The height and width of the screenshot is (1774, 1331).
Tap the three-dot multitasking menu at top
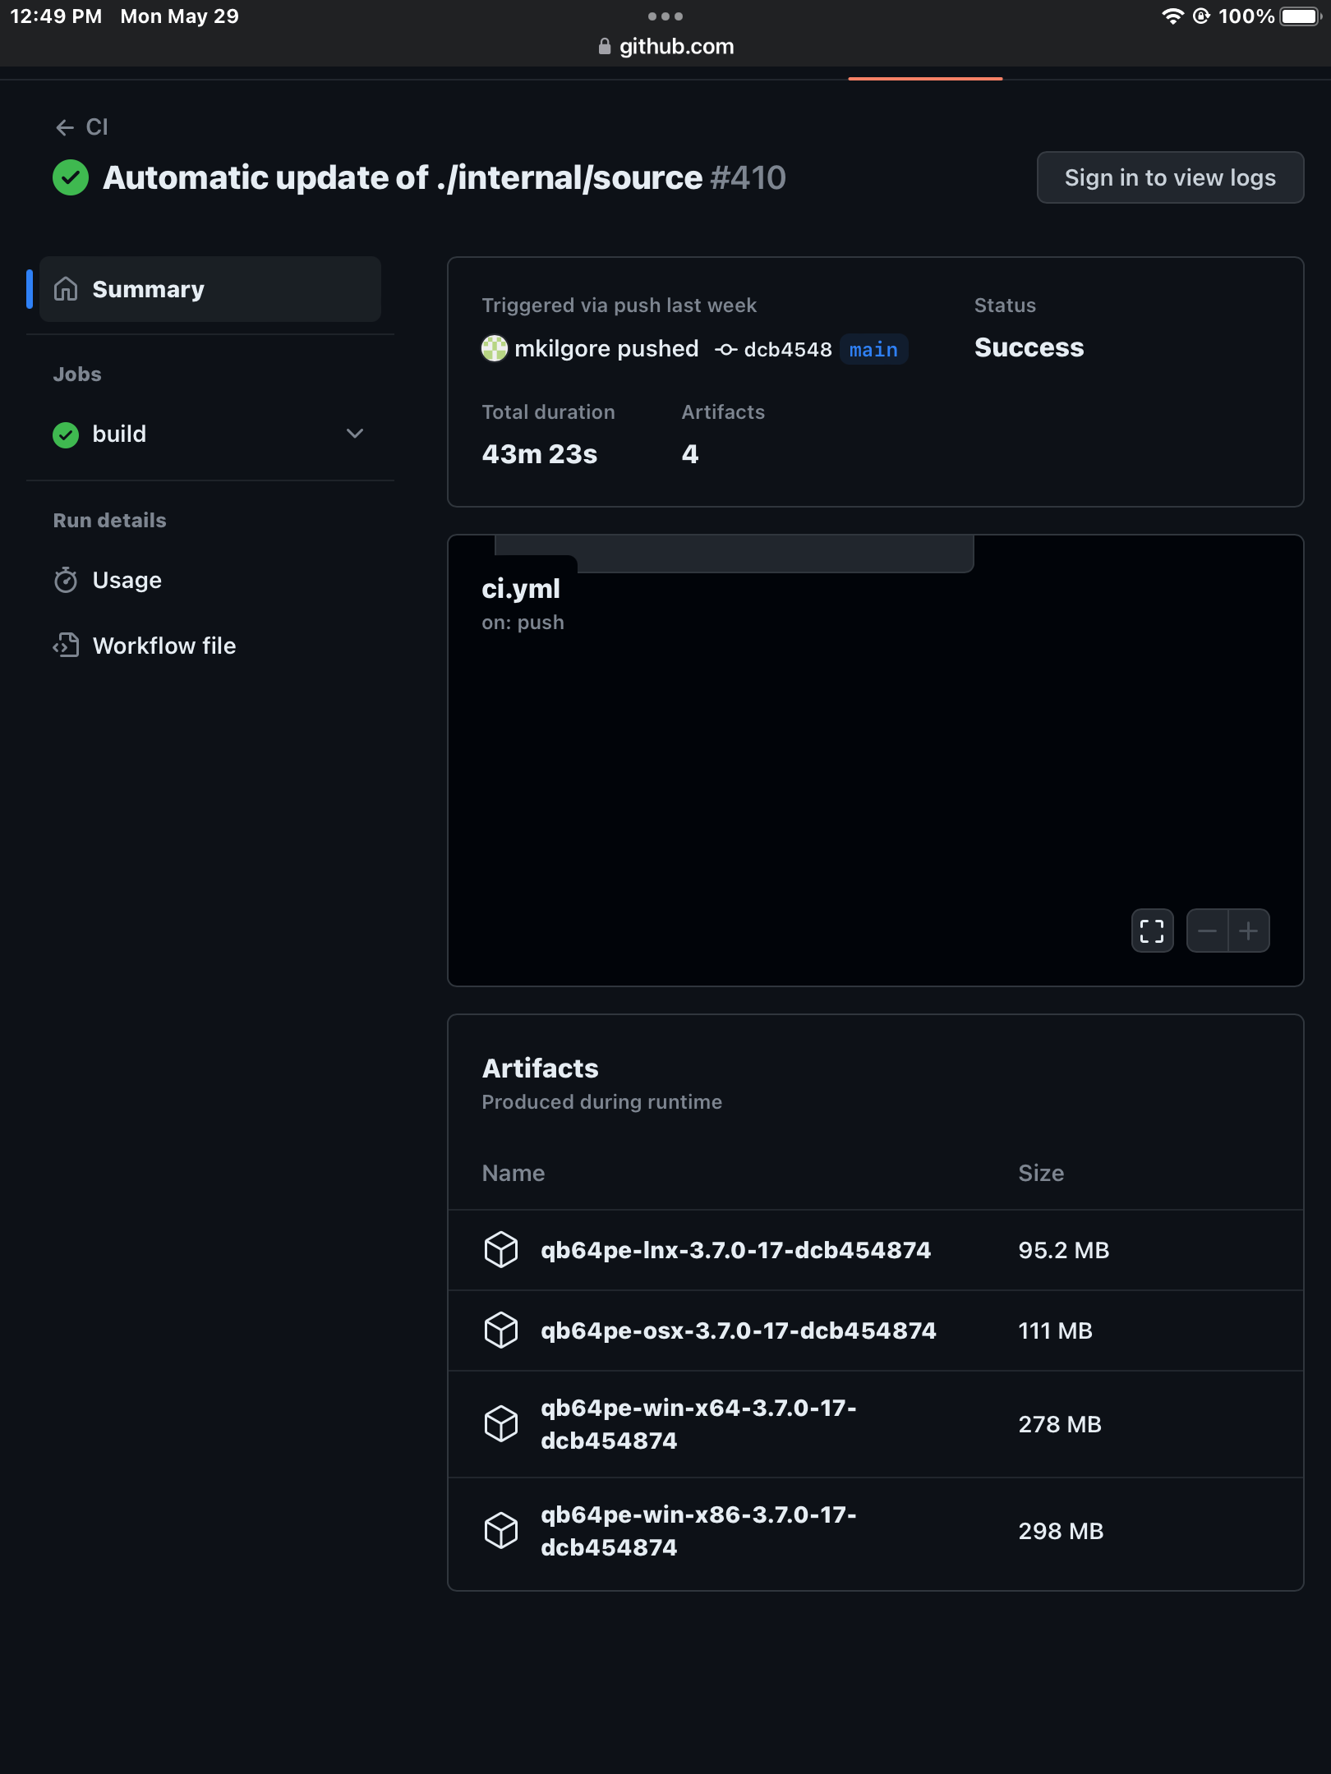pos(665,16)
